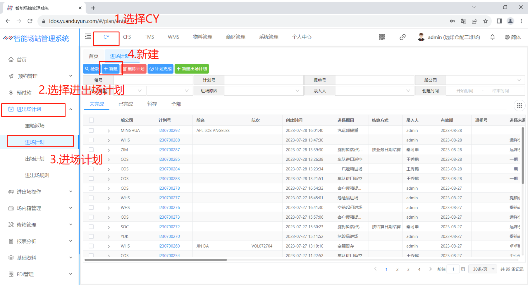Open the notification bell
This screenshot has height=285, width=528.
coord(492,37)
